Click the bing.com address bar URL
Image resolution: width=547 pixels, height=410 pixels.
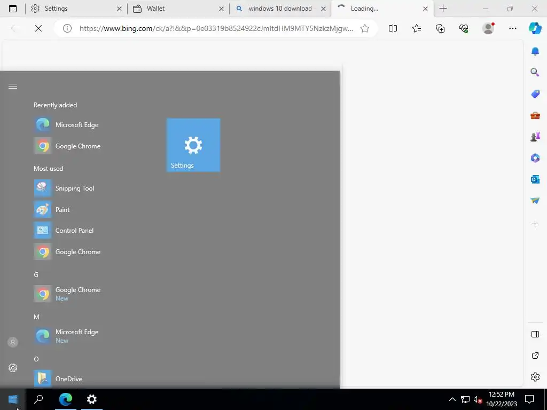pos(216,28)
